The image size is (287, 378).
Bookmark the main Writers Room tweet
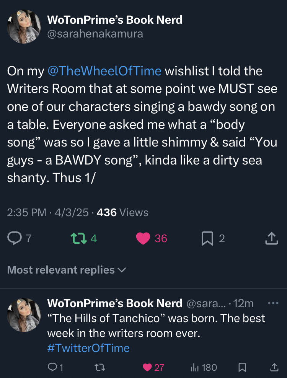click(207, 239)
